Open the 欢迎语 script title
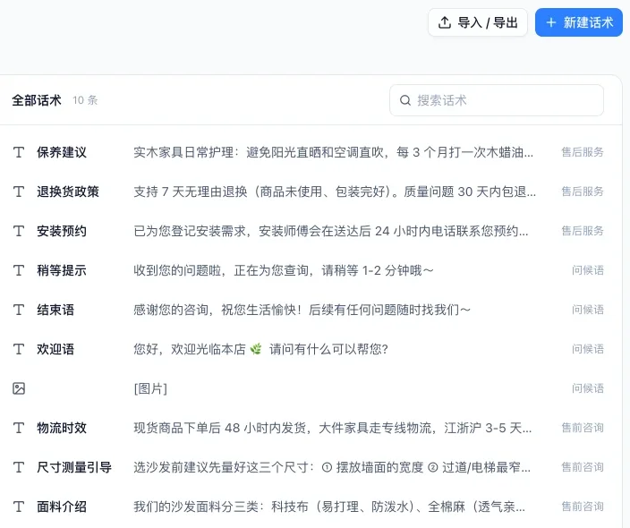Image resolution: width=630 pixels, height=528 pixels. click(55, 349)
